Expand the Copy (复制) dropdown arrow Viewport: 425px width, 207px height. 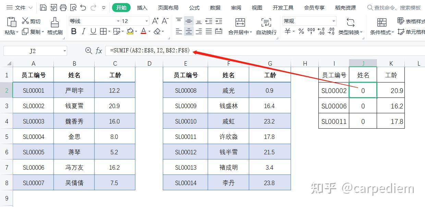(x=43, y=32)
